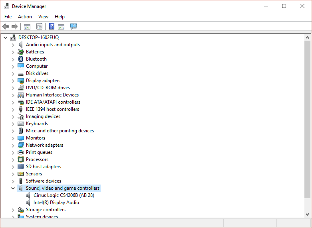Expand the Software devices category
The image size is (312, 228).
[13, 181]
